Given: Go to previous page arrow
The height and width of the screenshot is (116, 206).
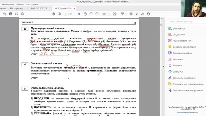Looking at the screenshot, I should point(53,14).
